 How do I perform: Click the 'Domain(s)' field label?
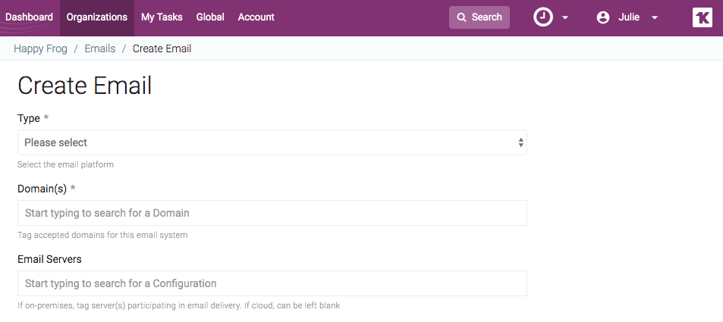coord(42,189)
